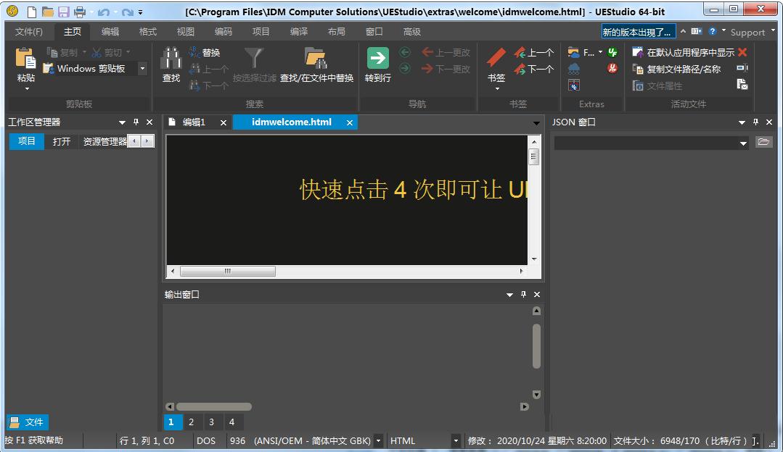Click the 新的版本出现了 update notification
The image size is (783, 452).
(637, 31)
